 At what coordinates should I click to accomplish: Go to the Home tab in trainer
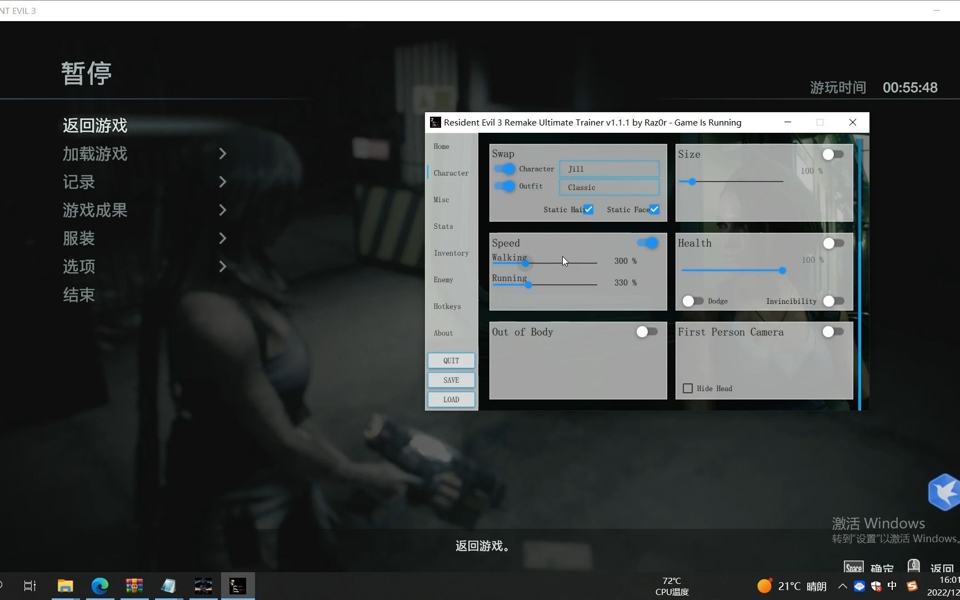coord(442,146)
